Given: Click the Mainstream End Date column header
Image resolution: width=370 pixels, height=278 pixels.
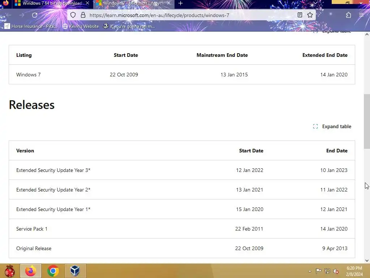Looking at the screenshot, I should click(x=222, y=55).
